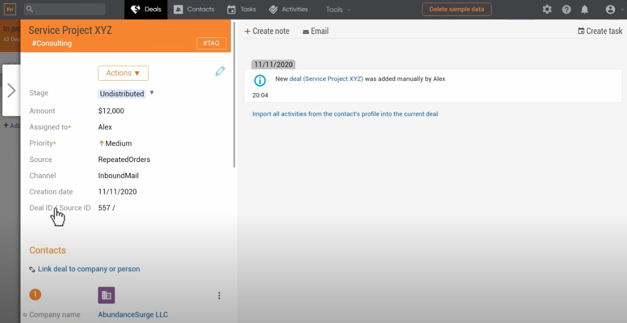Click the search field at the top
Viewport: 627px width, 323px height.
tap(64, 9)
